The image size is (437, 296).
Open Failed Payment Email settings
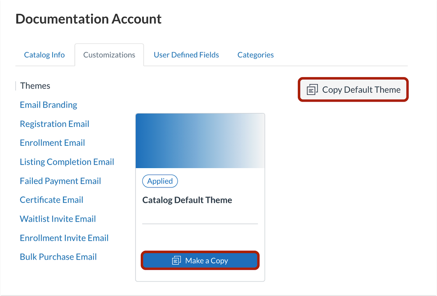pyautogui.click(x=60, y=181)
